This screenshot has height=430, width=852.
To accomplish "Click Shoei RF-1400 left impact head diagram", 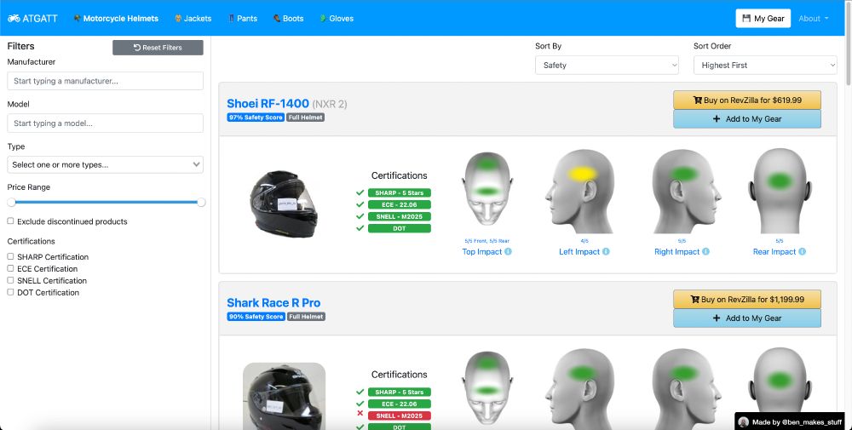I will tap(580, 191).
